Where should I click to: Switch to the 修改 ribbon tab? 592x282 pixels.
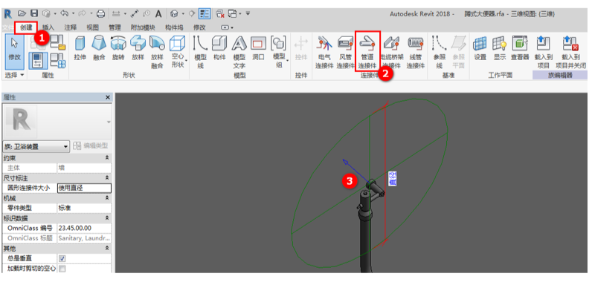[x=199, y=27]
